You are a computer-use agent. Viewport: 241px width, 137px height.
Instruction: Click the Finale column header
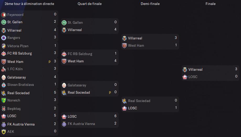coord(211,4)
